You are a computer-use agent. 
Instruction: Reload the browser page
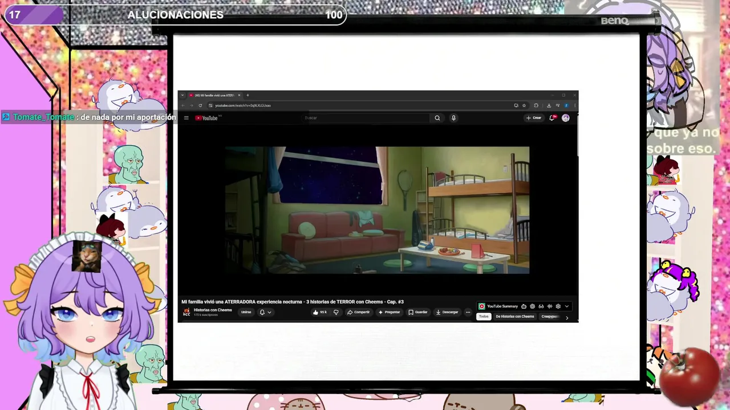pyautogui.click(x=200, y=105)
